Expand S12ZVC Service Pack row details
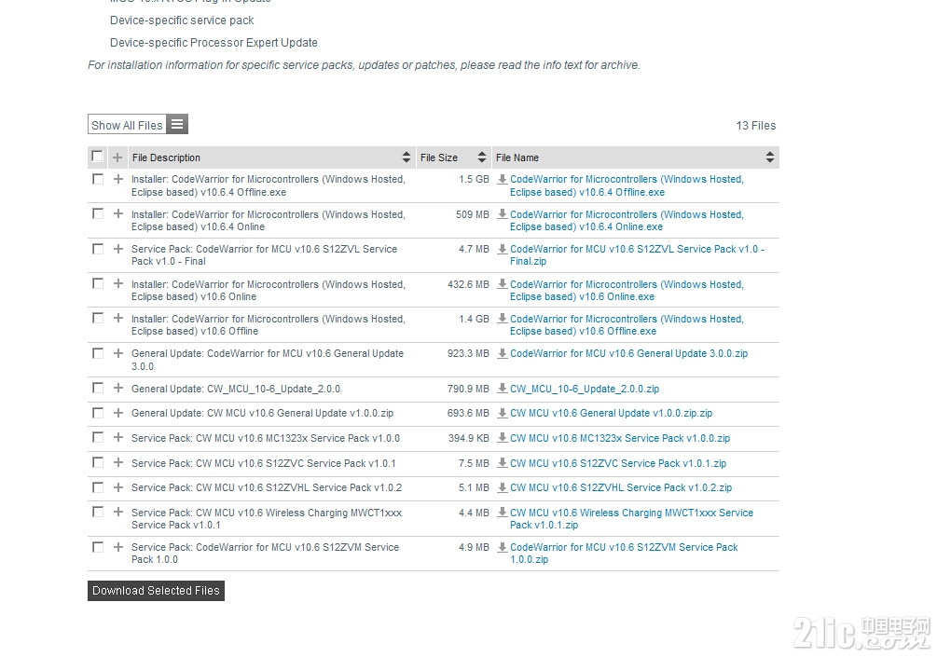 coord(118,463)
